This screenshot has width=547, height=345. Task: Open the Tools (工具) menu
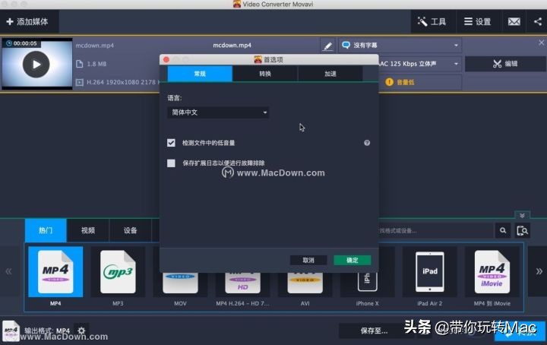(432, 21)
